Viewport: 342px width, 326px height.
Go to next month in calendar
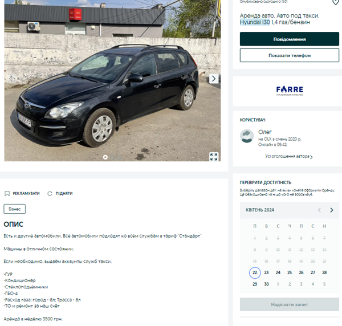click(332, 210)
